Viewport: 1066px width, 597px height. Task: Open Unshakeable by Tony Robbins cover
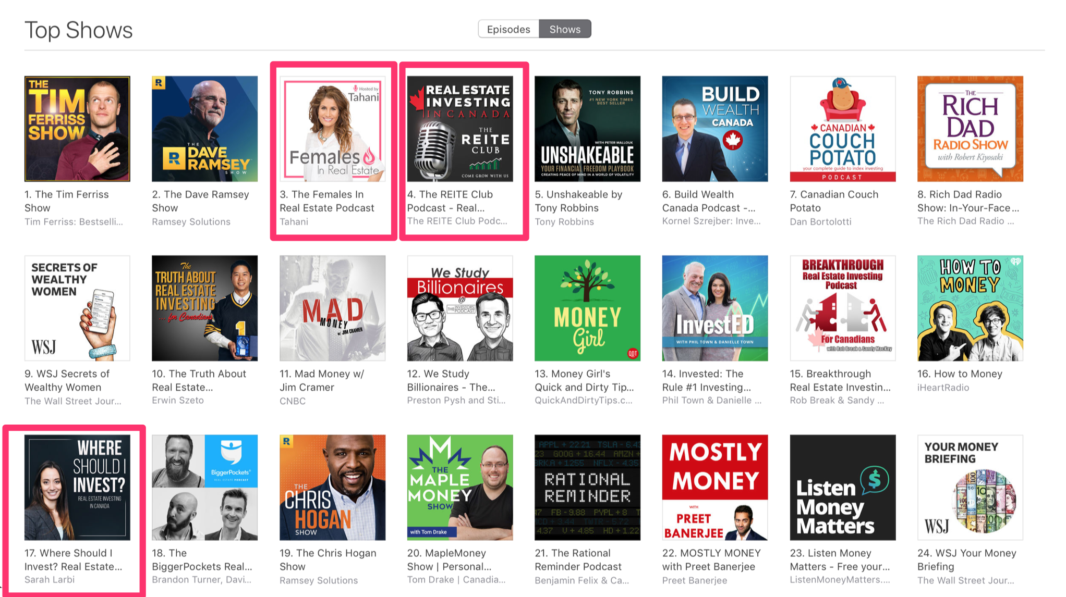tap(587, 129)
